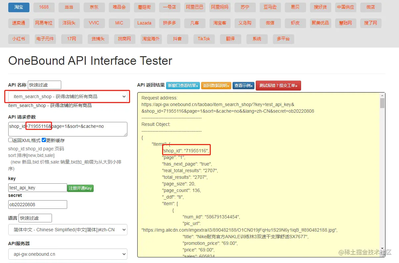
Task: Click the API request parameters textarea
Action: click(x=67, y=129)
